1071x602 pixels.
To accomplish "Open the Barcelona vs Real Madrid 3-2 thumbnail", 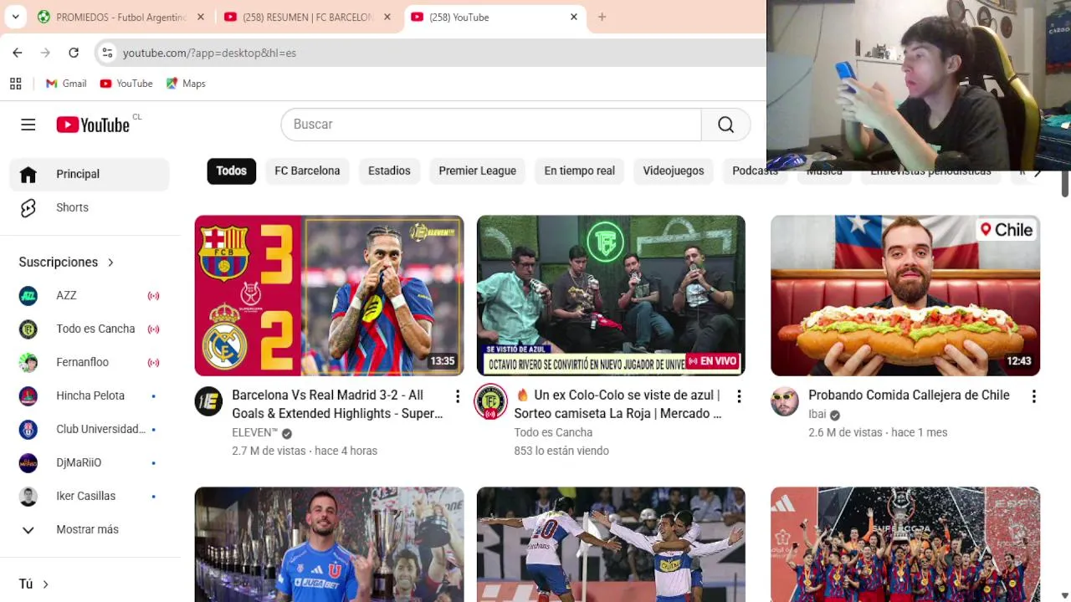I will tap(329, 296).
